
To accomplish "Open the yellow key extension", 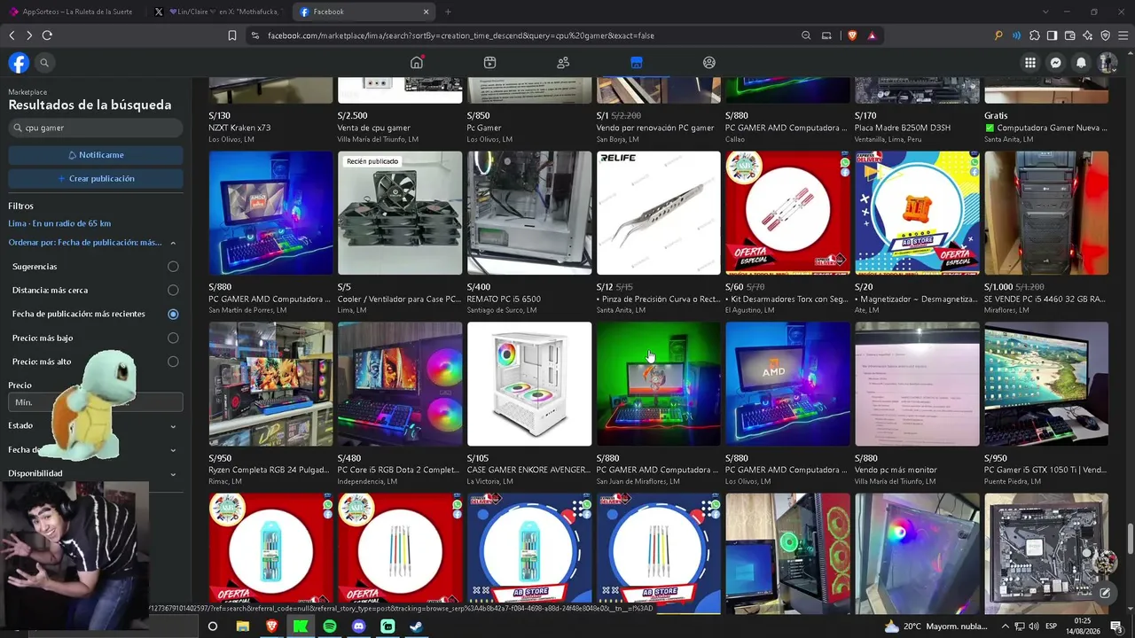I will [998, 35].
